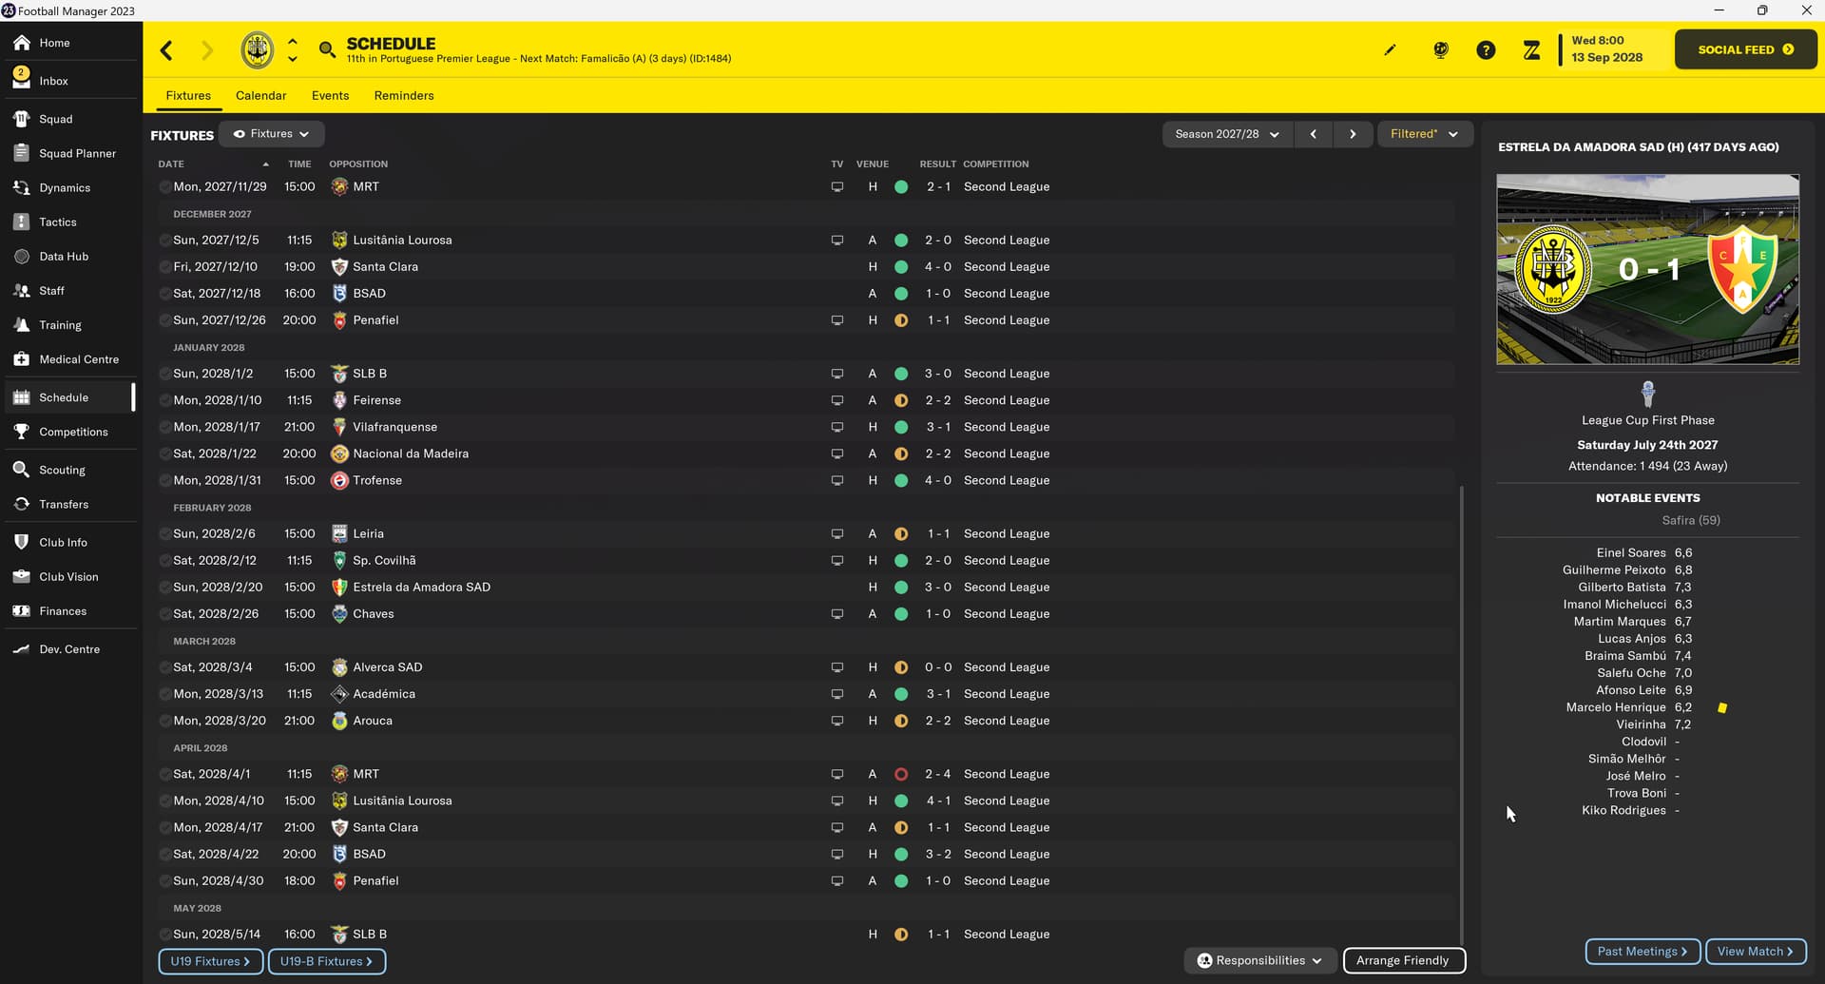Open the Fixtures view dropdown
This screenshot has width=1825, height=984.
pos(272,134)
